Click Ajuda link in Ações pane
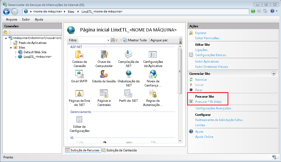 (x=199, y=131)
